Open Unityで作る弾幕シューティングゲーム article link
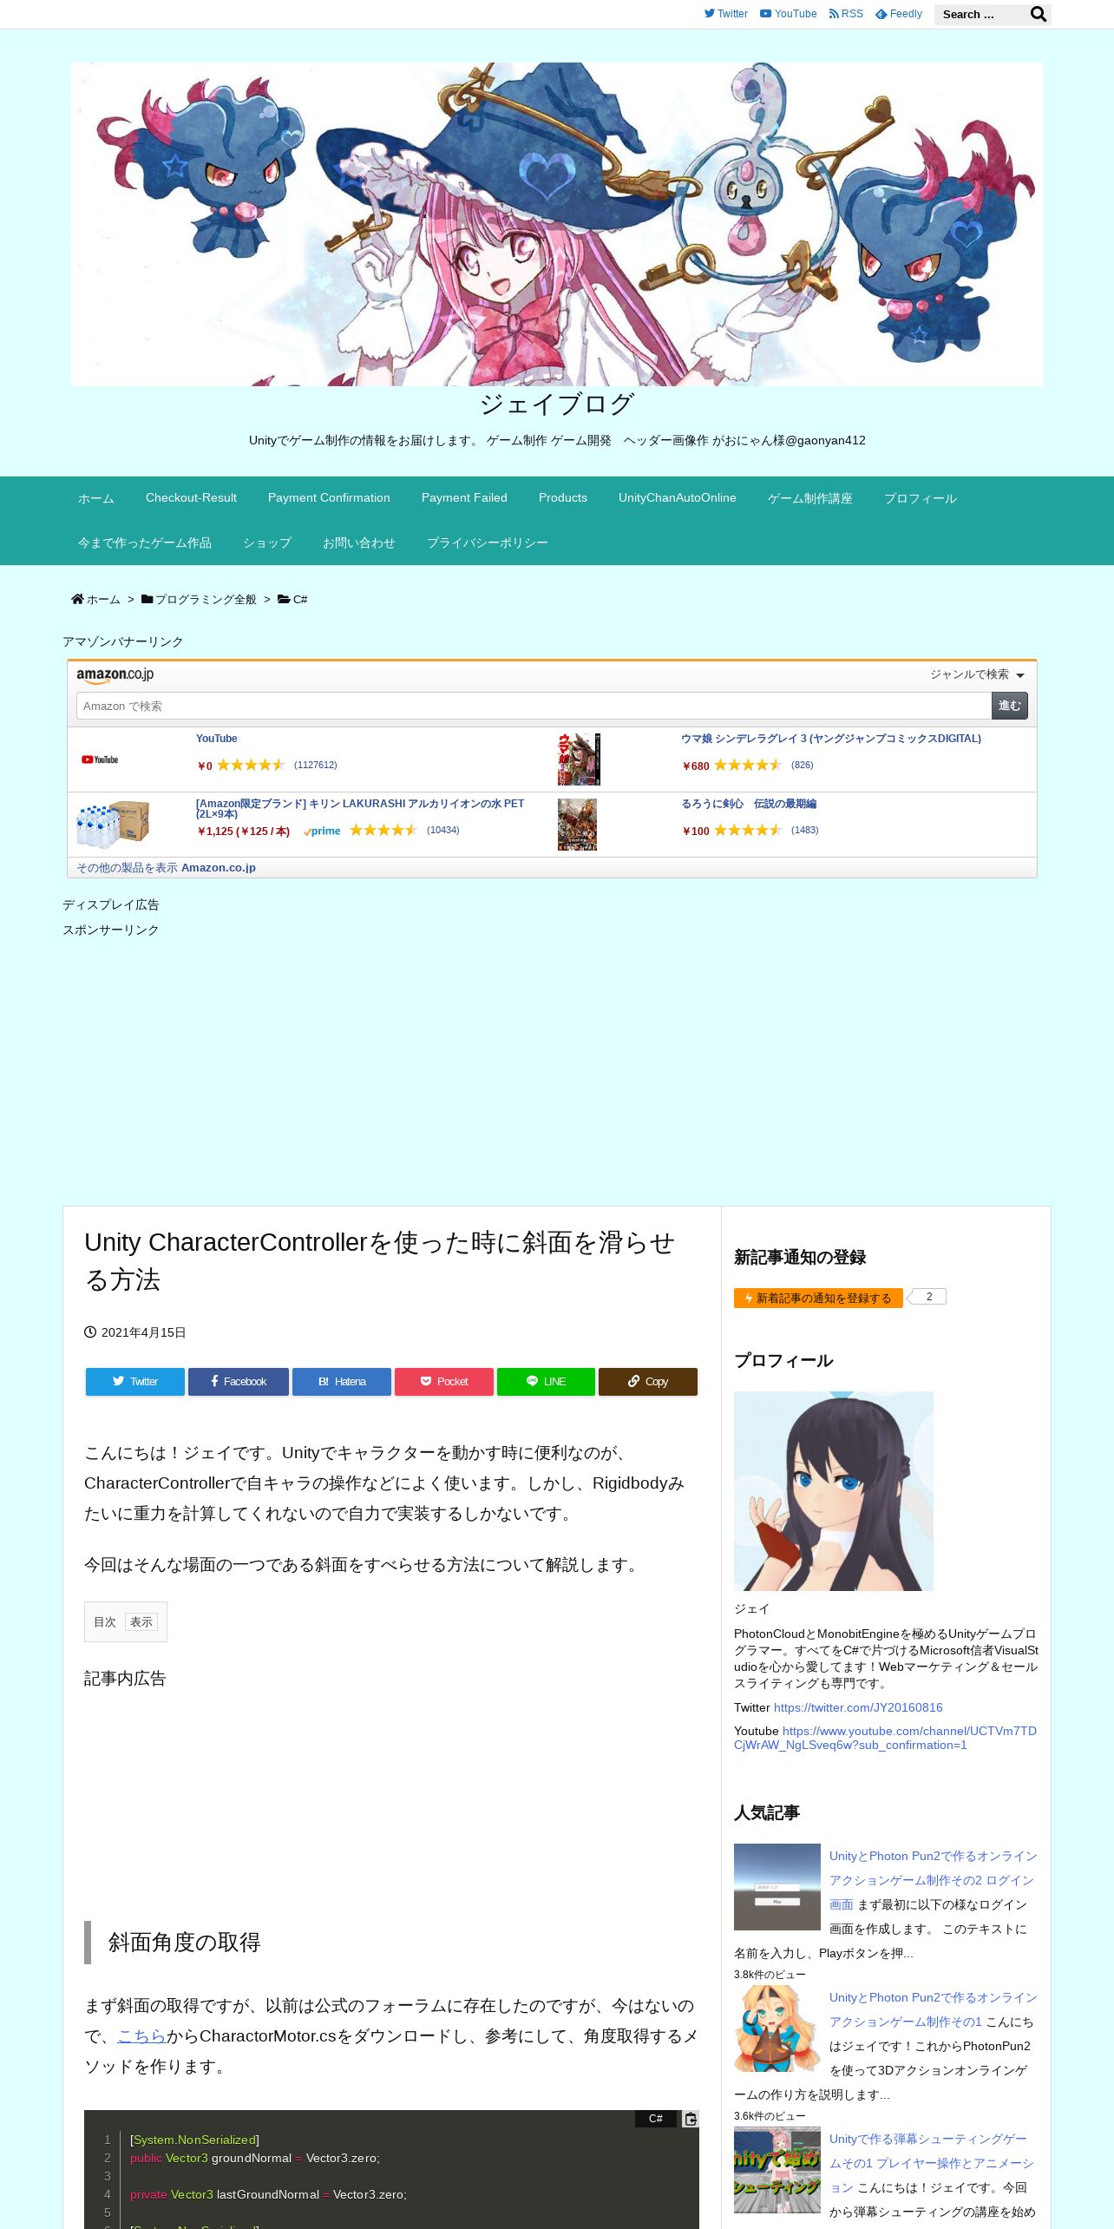 [x=930, y=2163]
